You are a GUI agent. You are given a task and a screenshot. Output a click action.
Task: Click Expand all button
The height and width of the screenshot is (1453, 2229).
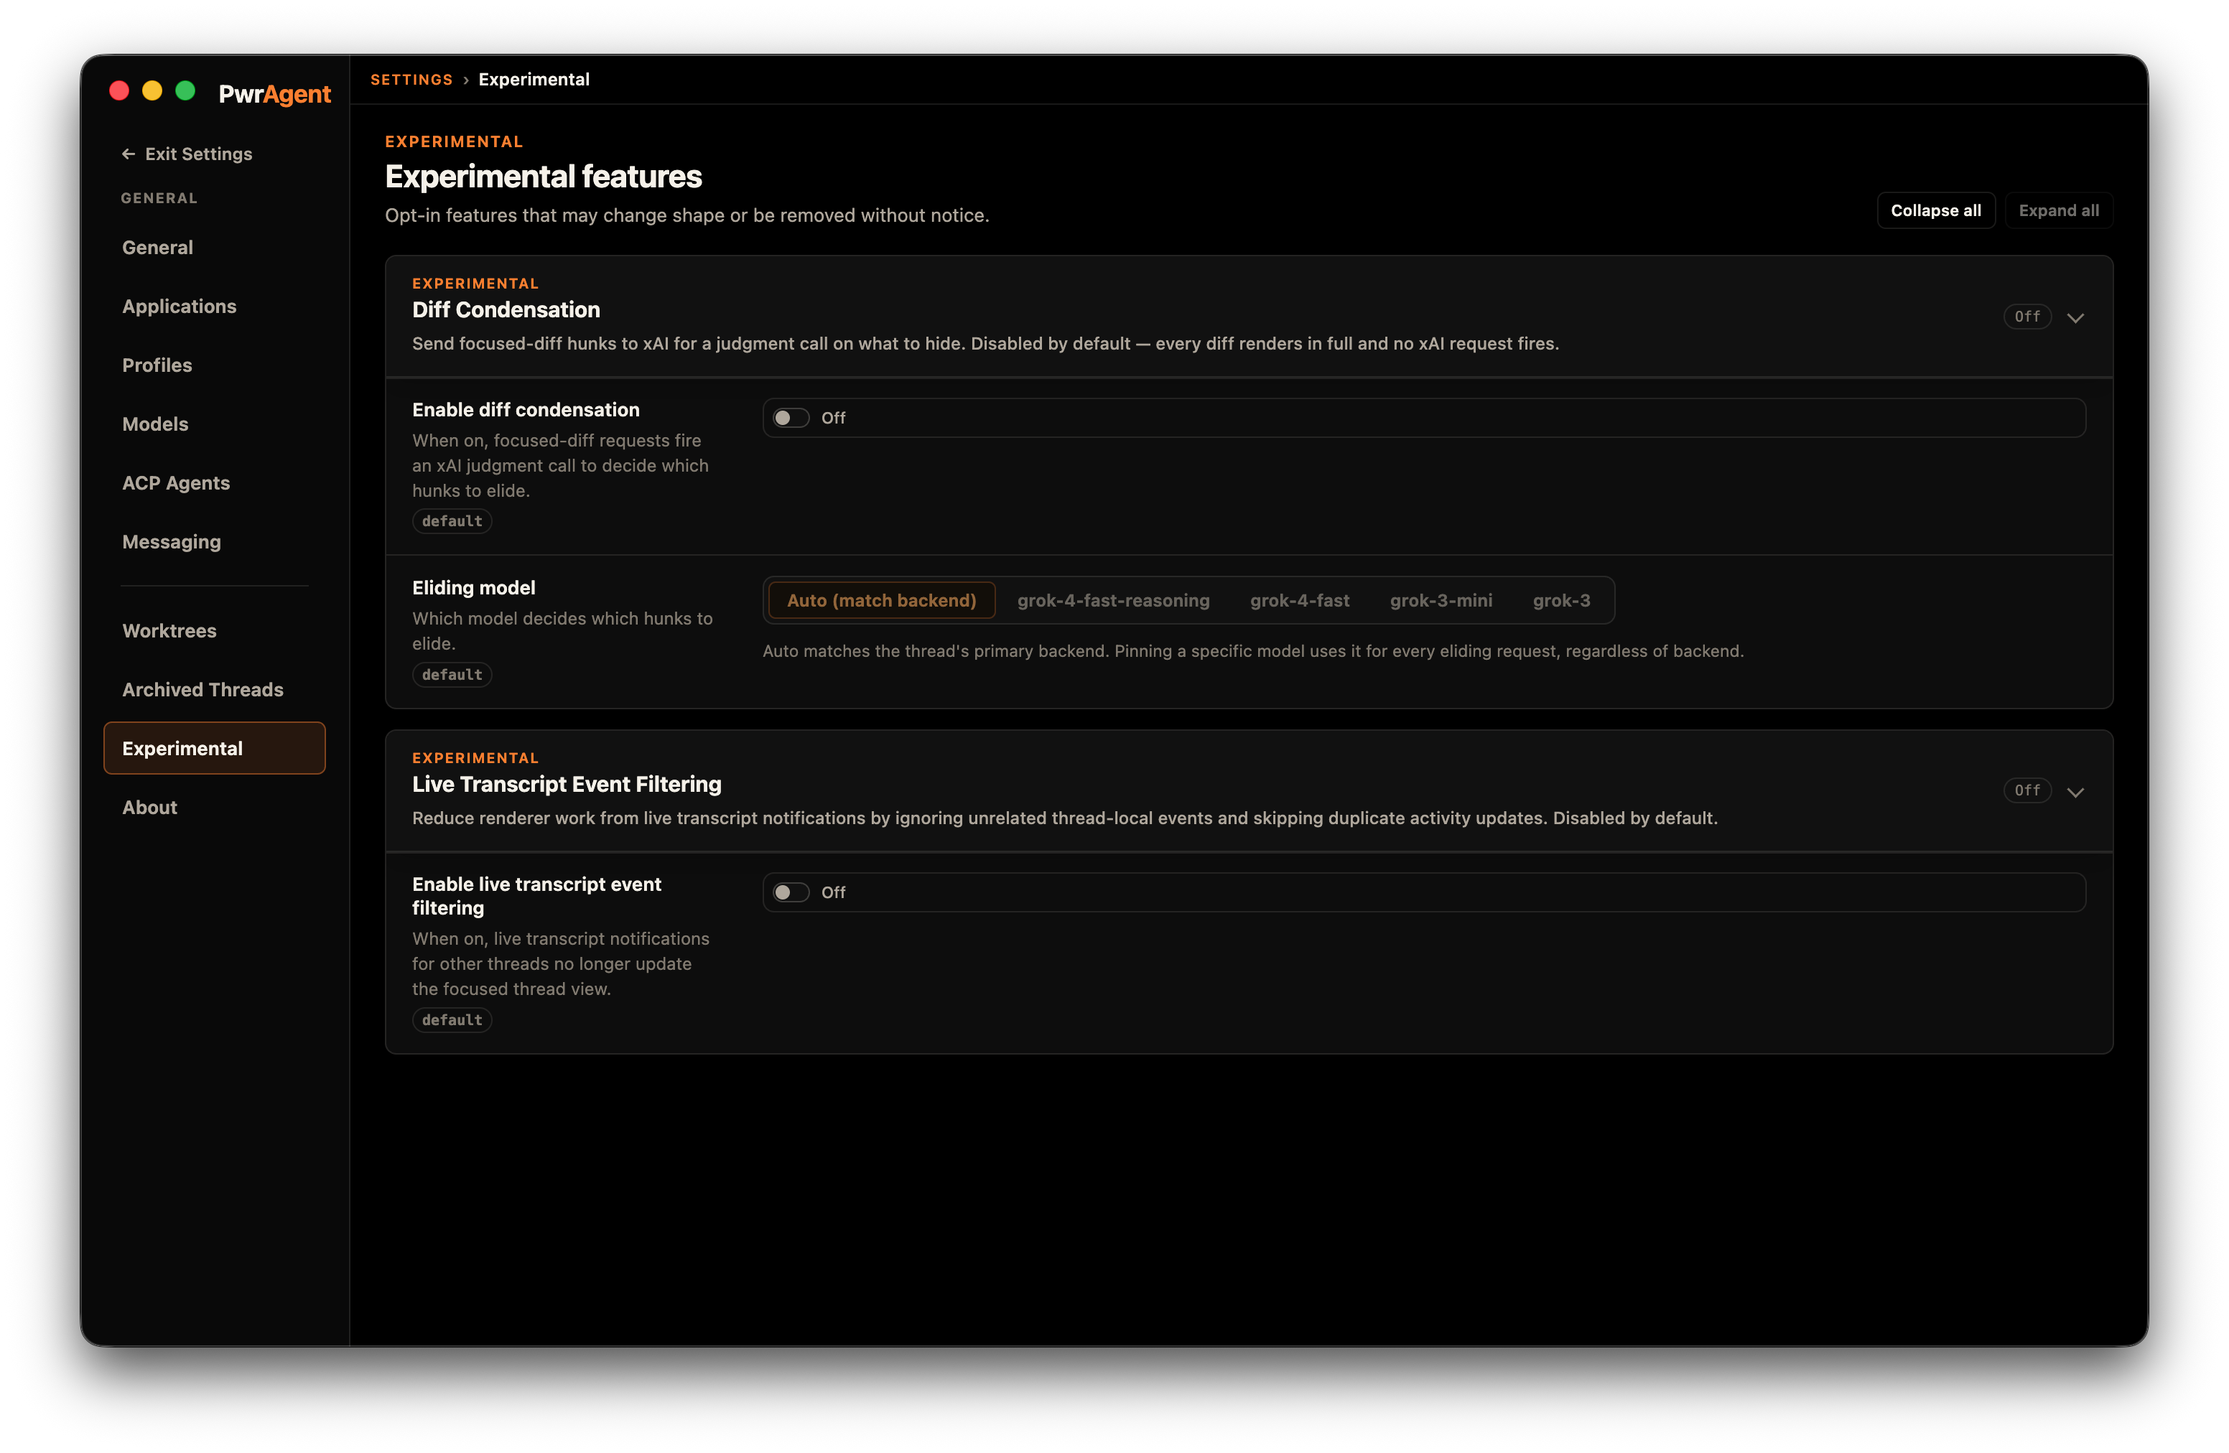click(x=2057, y=210)
